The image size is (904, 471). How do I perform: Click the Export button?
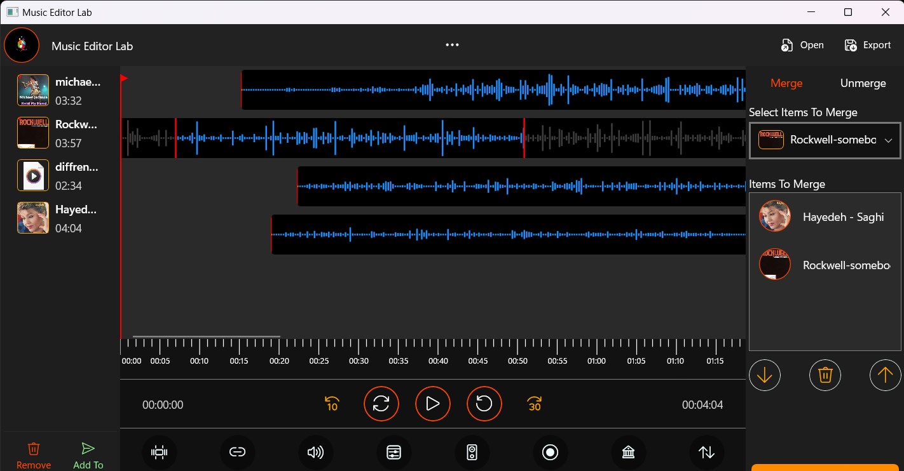[x=867, y=44]
